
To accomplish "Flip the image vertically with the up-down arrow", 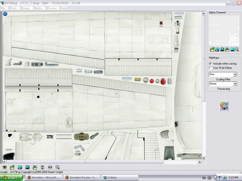I will coord(42,167).
